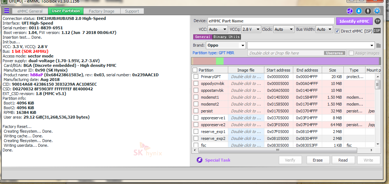This screenshot has height=184, width=389.
Task: Check the opporeserve2 partition checkbox
Action: 196,125
